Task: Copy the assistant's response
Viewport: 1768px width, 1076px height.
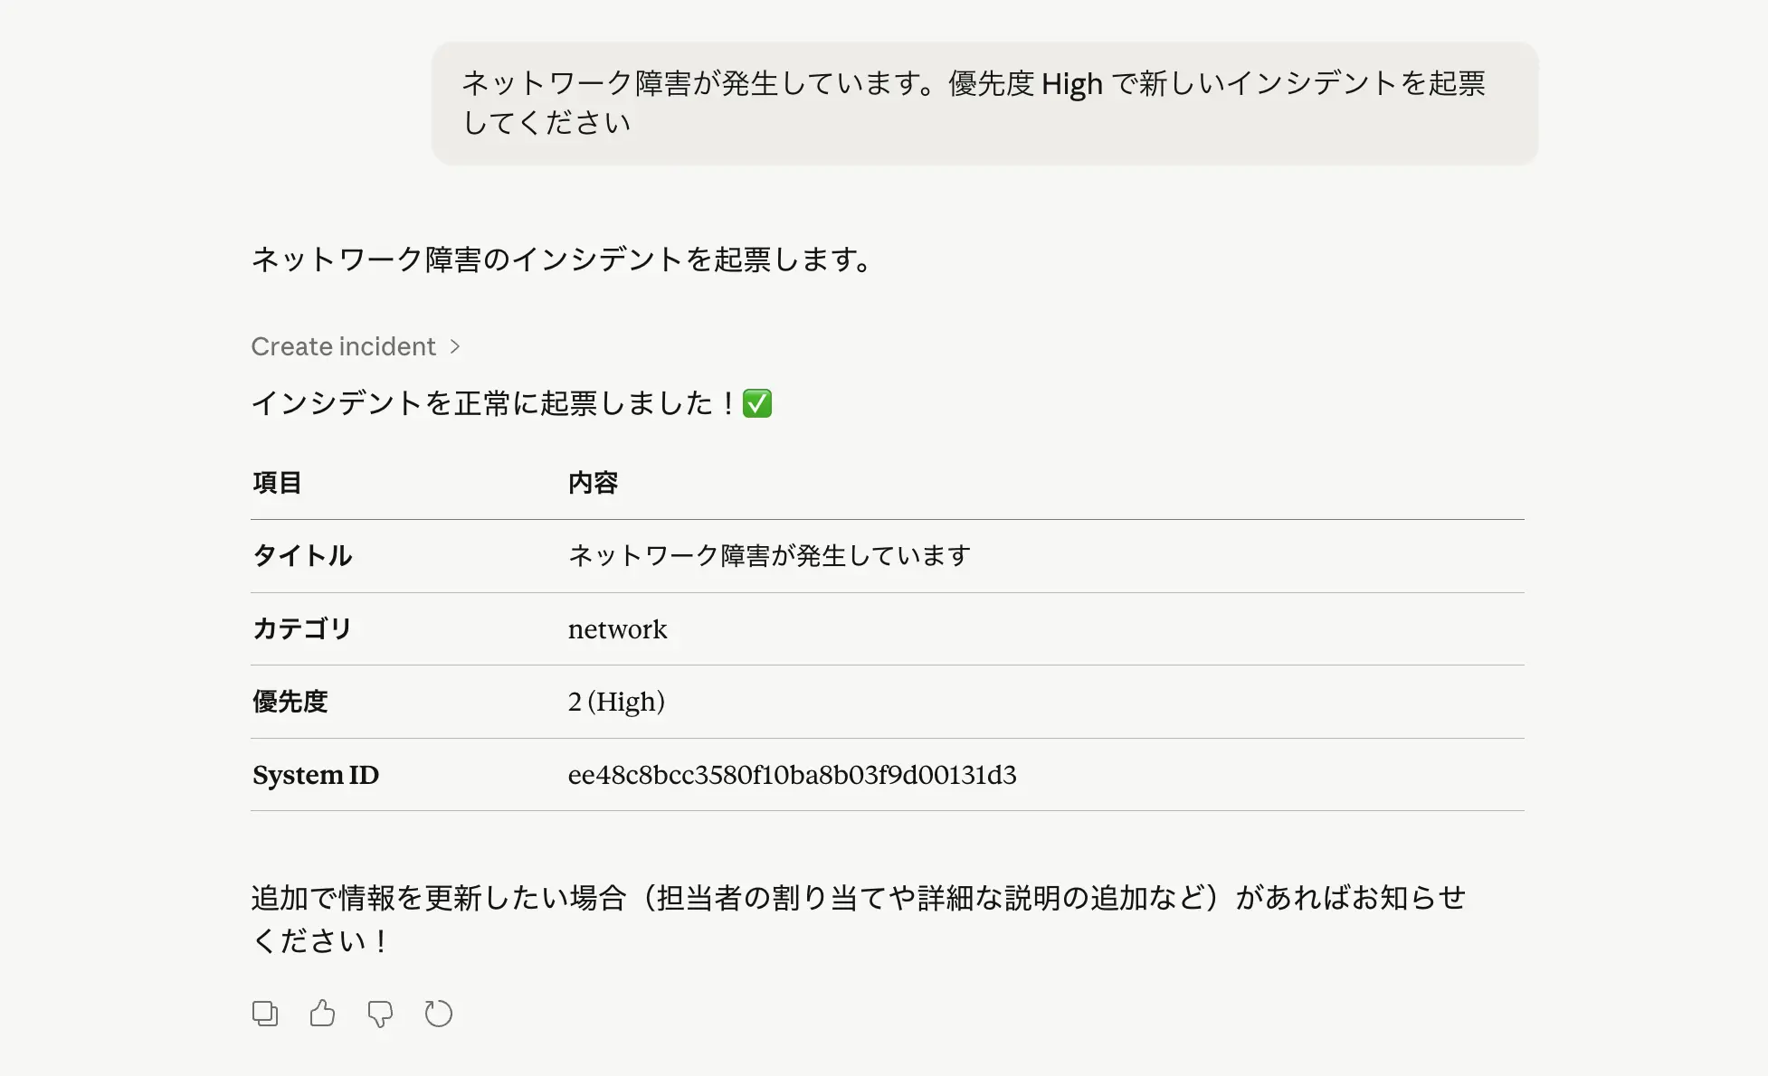Action: (264, 1014)
